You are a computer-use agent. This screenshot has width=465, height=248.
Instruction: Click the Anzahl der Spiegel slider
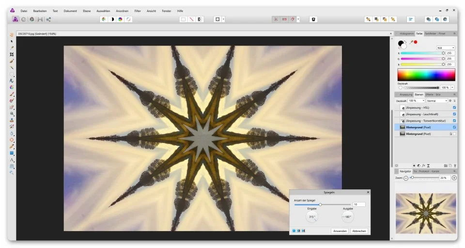click(x=323, y=204)
